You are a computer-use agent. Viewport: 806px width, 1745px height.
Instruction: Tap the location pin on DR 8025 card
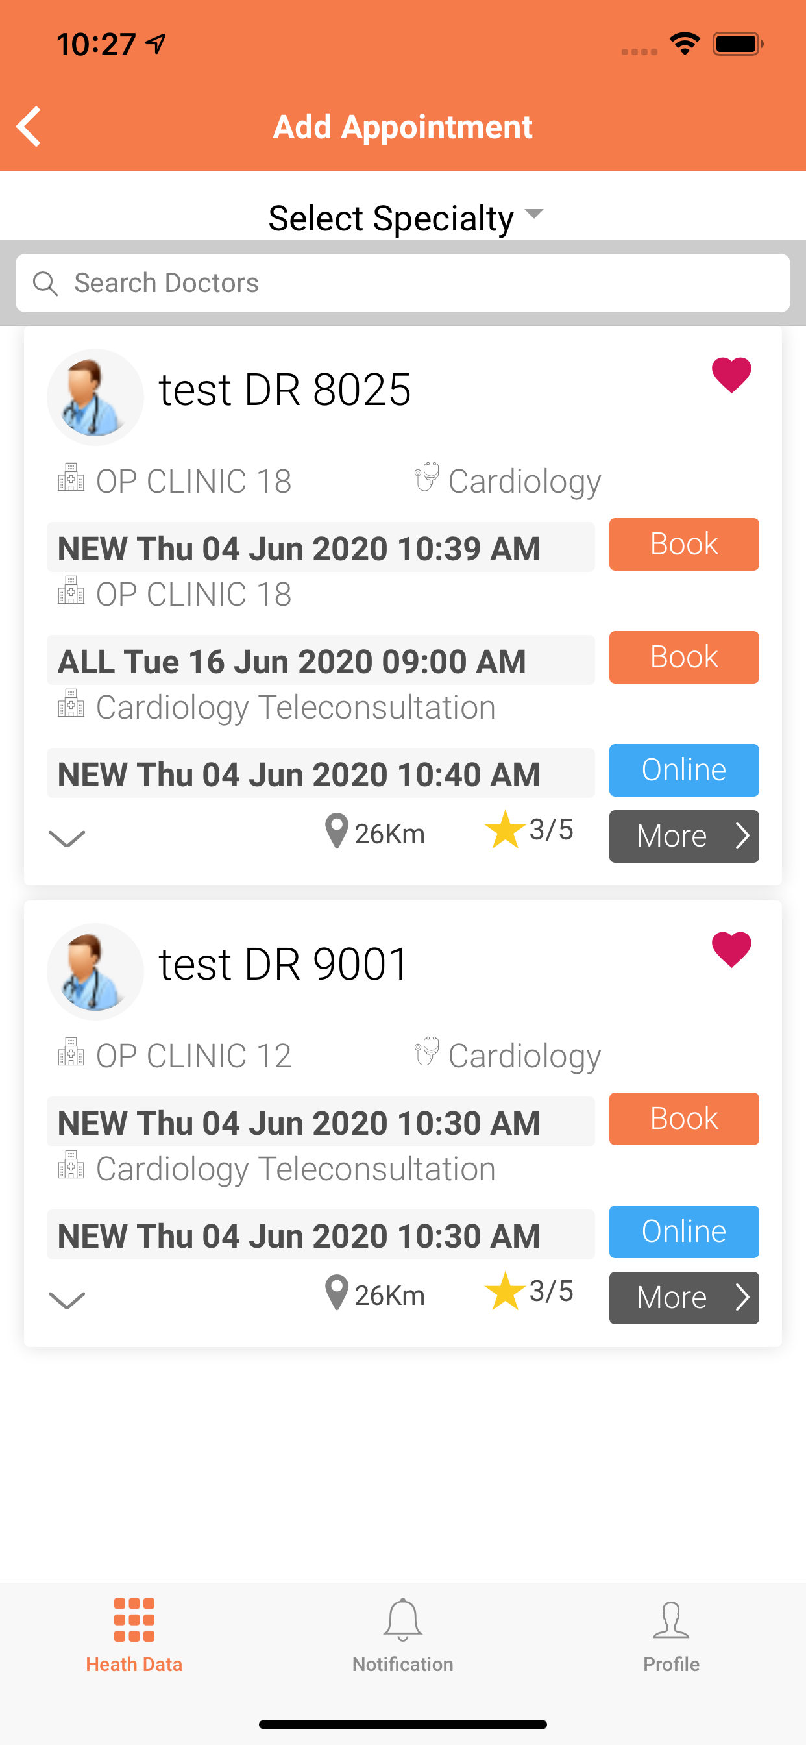337,831
